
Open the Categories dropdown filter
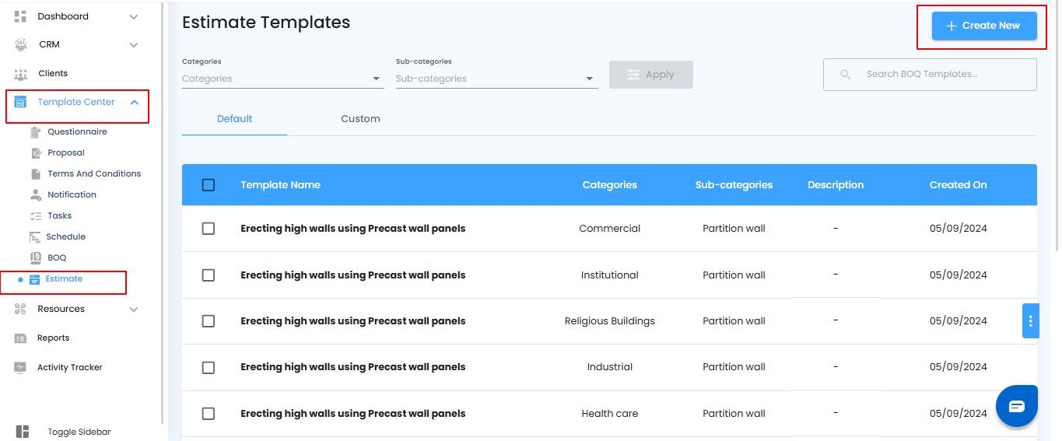(282, 79)
